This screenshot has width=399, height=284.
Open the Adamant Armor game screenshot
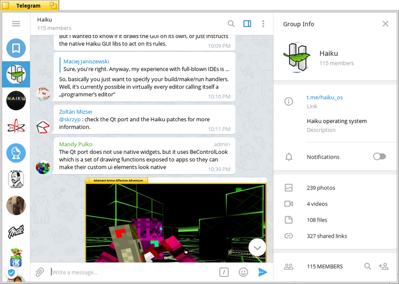[176, 220]
